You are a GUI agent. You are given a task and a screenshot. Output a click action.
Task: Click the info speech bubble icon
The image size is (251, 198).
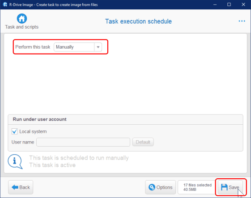(x=15, y=161)
